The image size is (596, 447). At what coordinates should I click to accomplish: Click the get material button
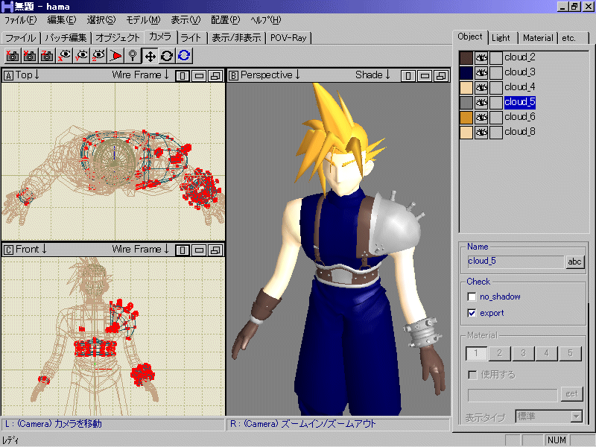(571, 394)
